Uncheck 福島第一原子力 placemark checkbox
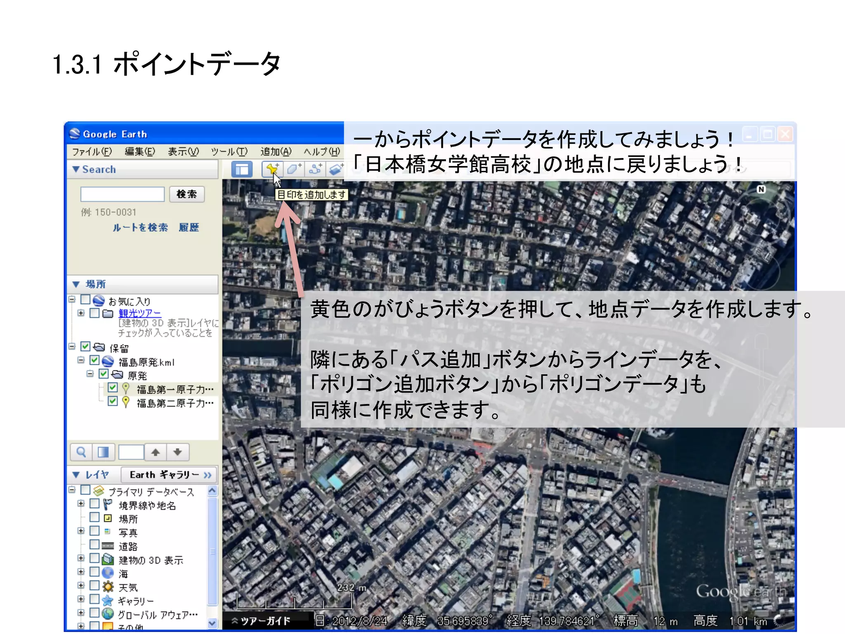This screenshot has width=845, height=634. 113,388
